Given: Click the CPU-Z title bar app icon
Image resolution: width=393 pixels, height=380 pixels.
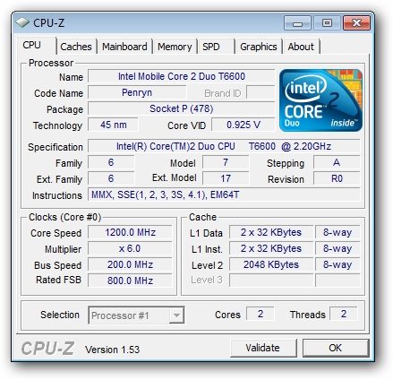Looking at the screenshot, I should 22,23.
